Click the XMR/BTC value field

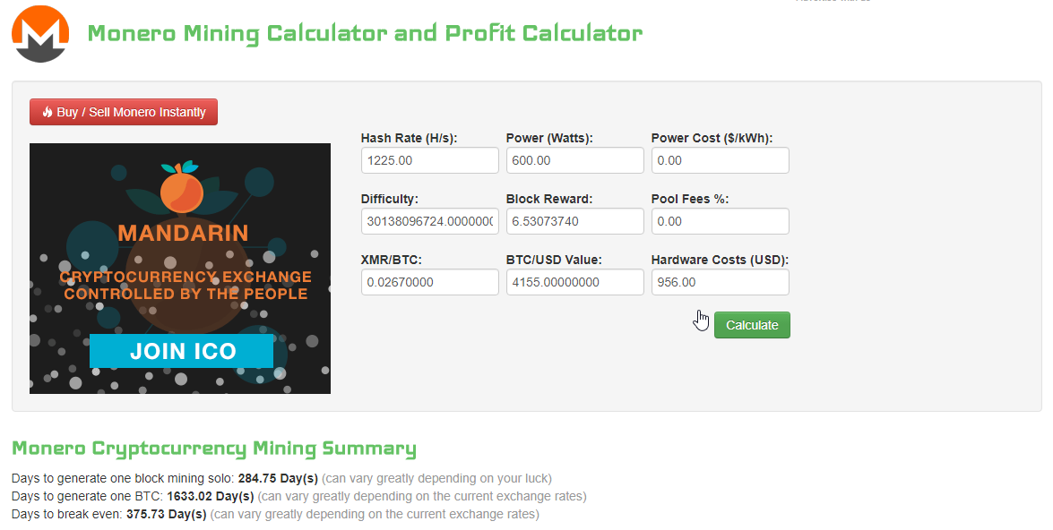(x=429, y=282)
